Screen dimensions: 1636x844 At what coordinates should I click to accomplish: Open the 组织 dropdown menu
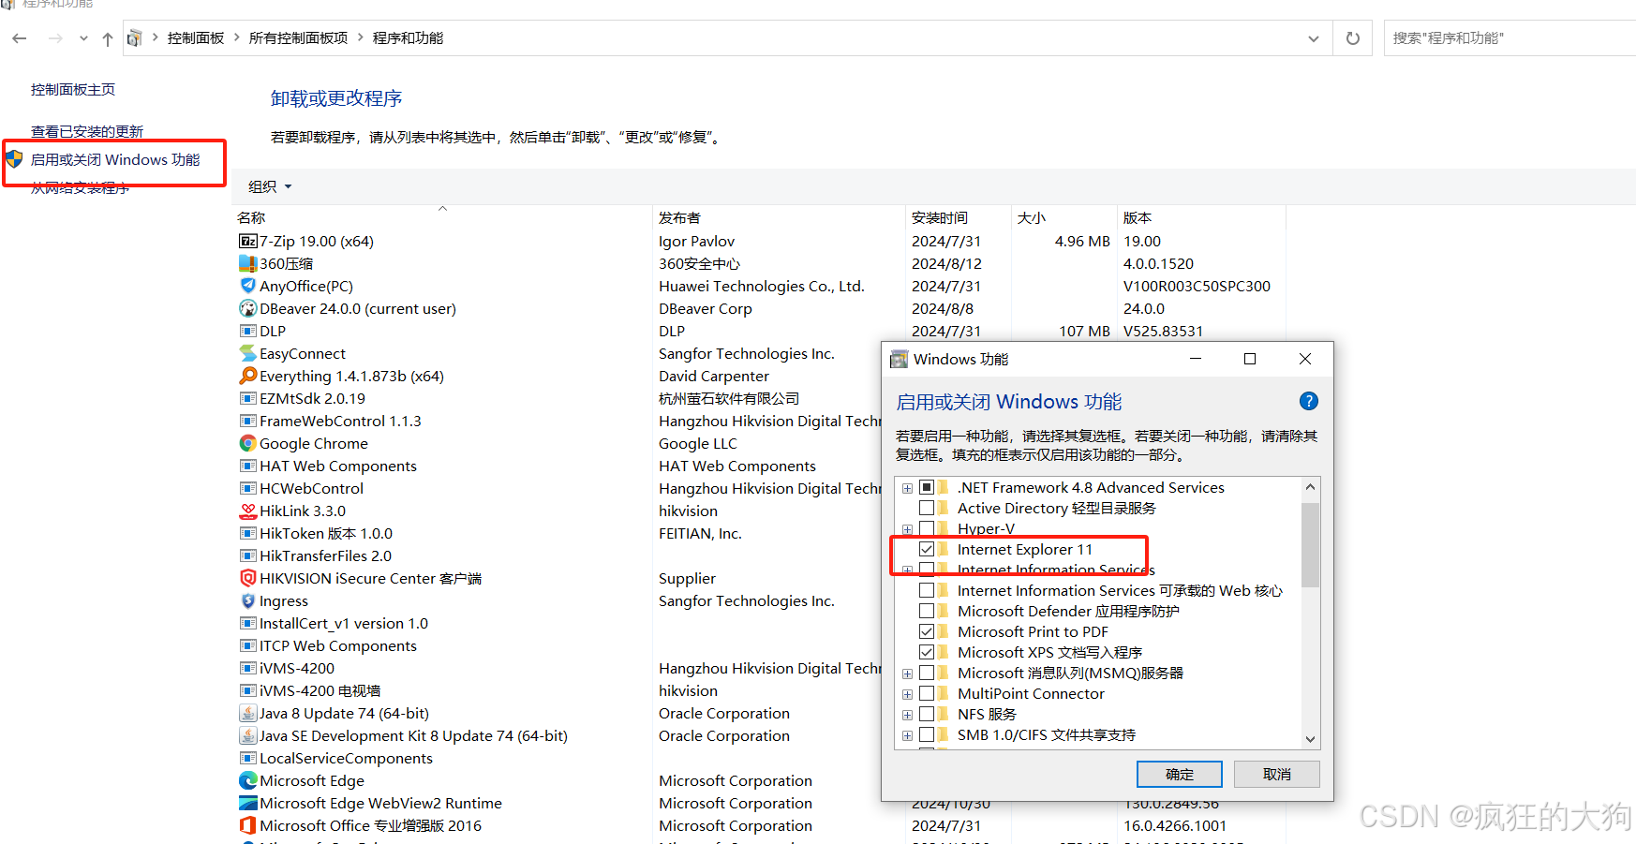coord(270,186)
